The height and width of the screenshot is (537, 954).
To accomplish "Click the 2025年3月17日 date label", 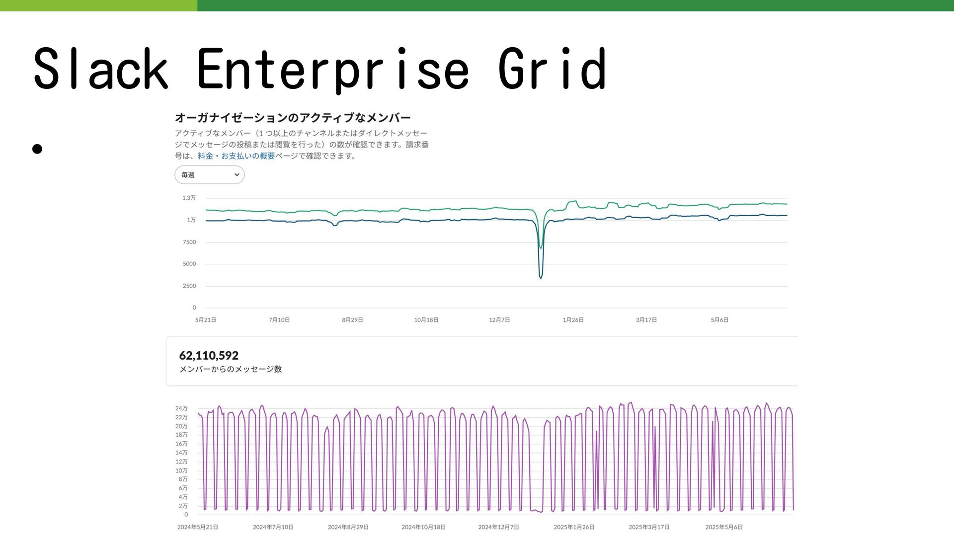I will [x=649, y=527].
